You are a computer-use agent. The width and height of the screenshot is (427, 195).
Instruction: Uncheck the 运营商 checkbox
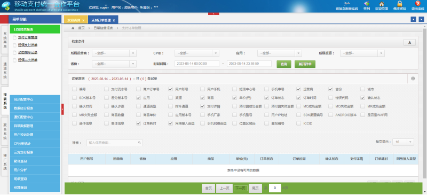(299, 89)
